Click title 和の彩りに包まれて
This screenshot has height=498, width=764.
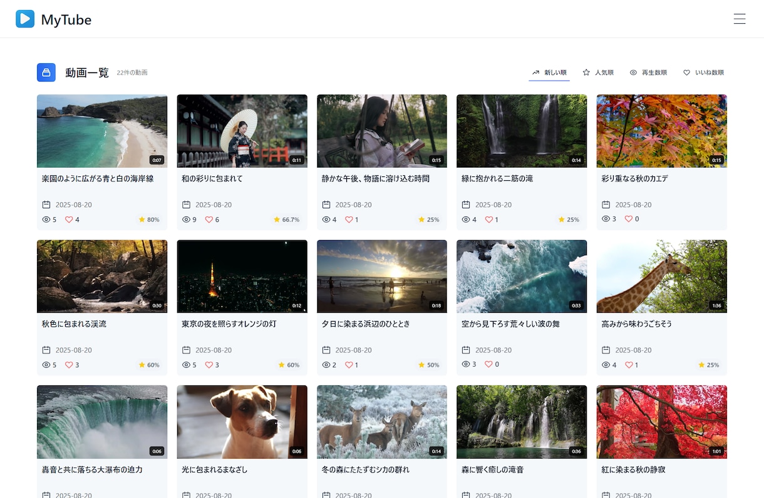(x=212, y=178)
